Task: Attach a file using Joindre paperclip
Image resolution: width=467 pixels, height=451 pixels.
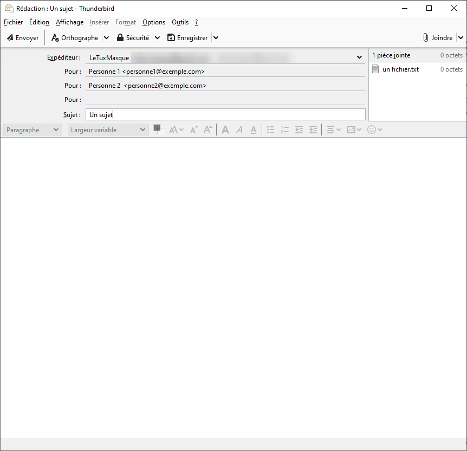Action: click(438, 38)
